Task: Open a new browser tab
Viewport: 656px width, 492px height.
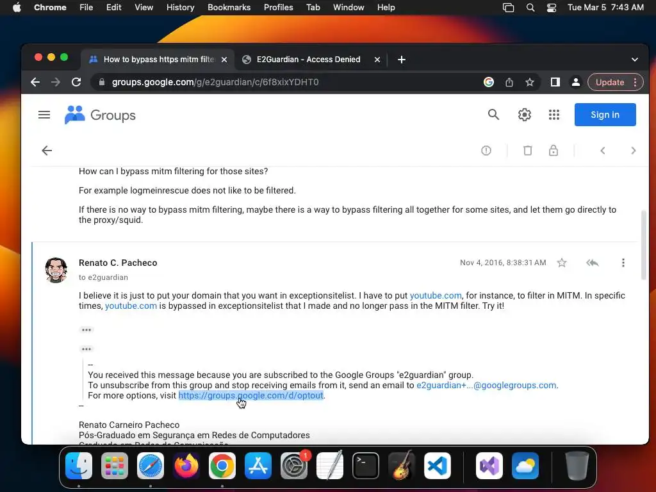Action: [x=401, y=60]
